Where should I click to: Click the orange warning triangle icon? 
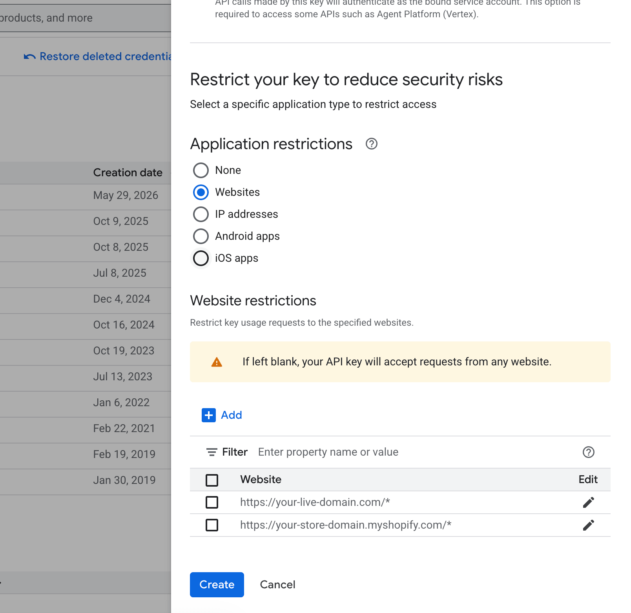(217, 362)
